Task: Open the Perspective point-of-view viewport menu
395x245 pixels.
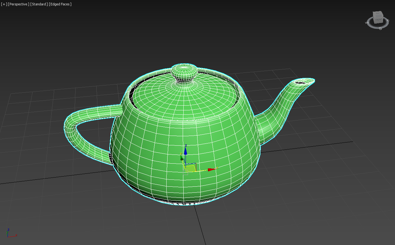Action: (19, 4)
